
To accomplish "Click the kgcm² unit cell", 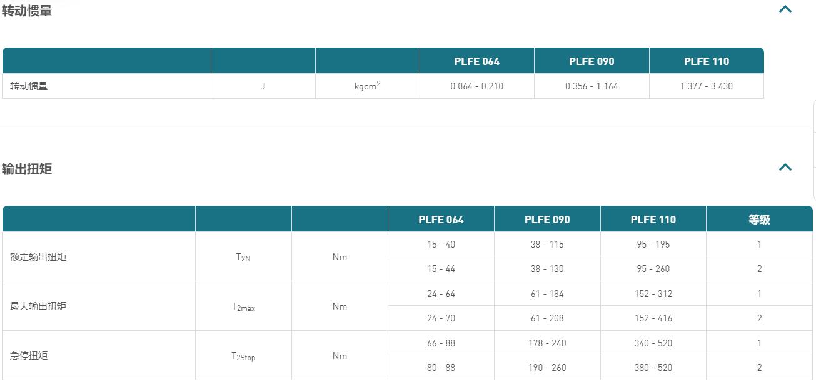I will tap(367, 86).
